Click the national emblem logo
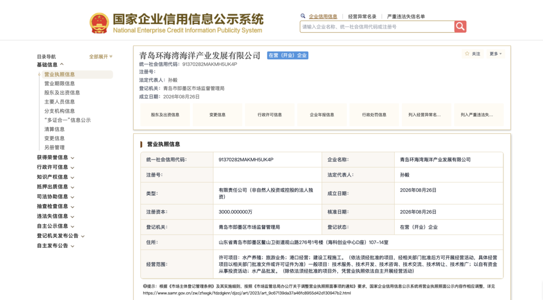Viewport: 543px width, 300px height. (100, 23)
